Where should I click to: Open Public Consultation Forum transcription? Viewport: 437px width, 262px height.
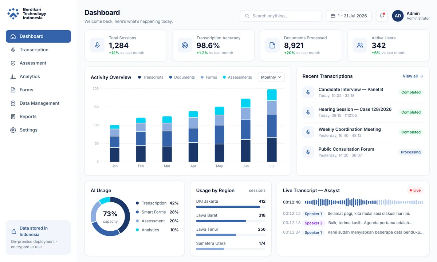click(363, 152)
